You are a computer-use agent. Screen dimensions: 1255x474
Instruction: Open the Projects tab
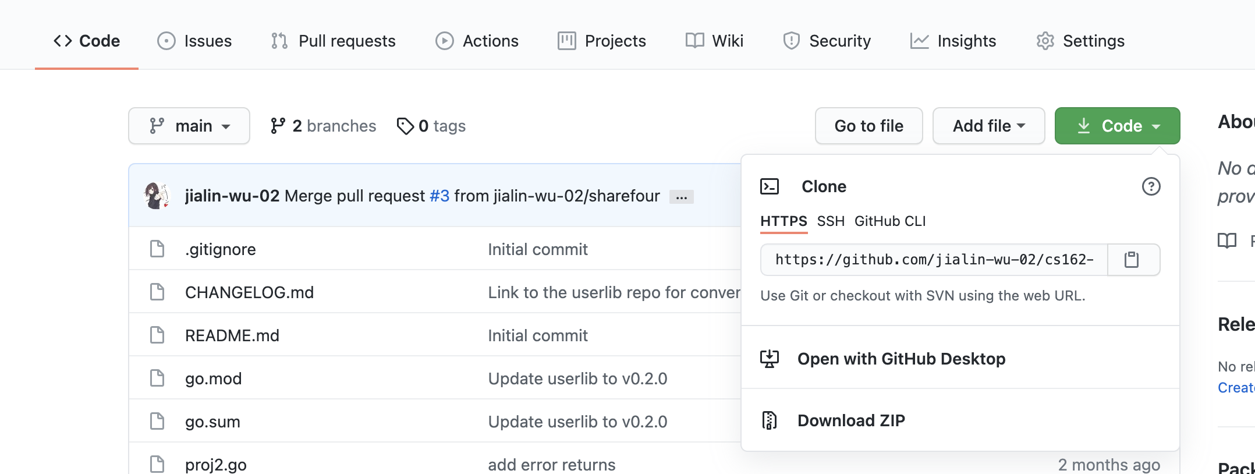coord(601,41)
